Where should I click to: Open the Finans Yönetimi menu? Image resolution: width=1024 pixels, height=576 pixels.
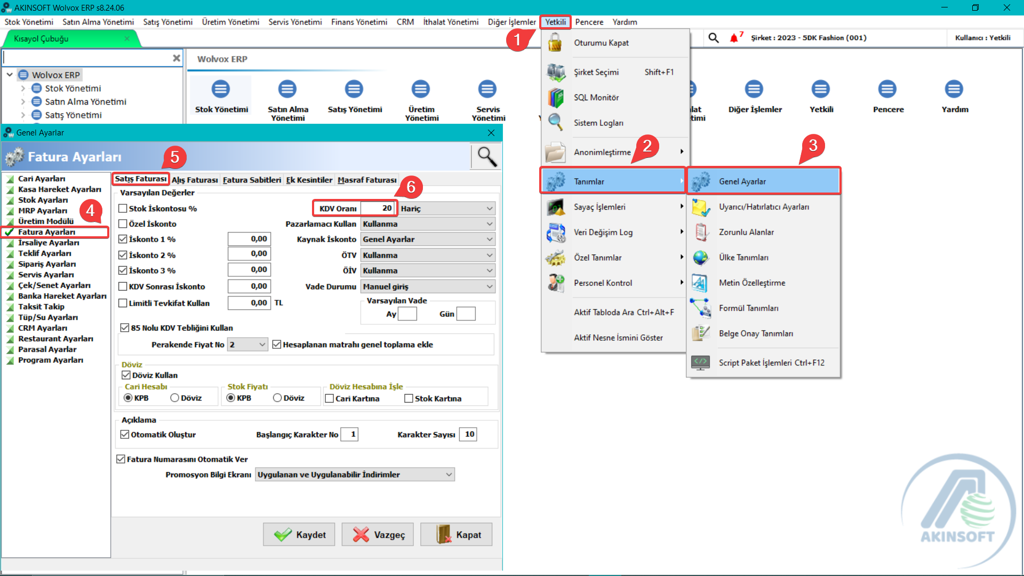click(x=359, y=22)
